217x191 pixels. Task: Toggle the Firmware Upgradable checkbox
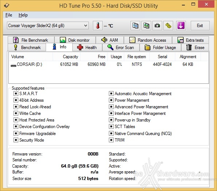click(16, 133)
